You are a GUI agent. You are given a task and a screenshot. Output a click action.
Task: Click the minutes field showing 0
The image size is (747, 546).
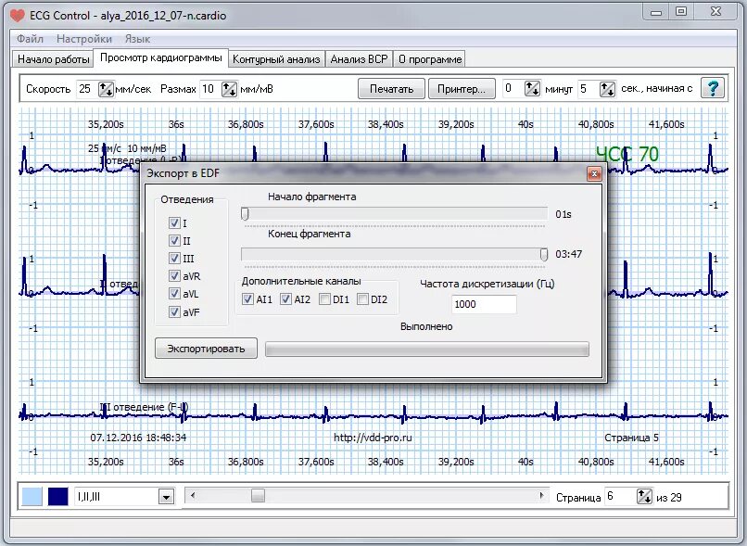[x=513, y=89]
